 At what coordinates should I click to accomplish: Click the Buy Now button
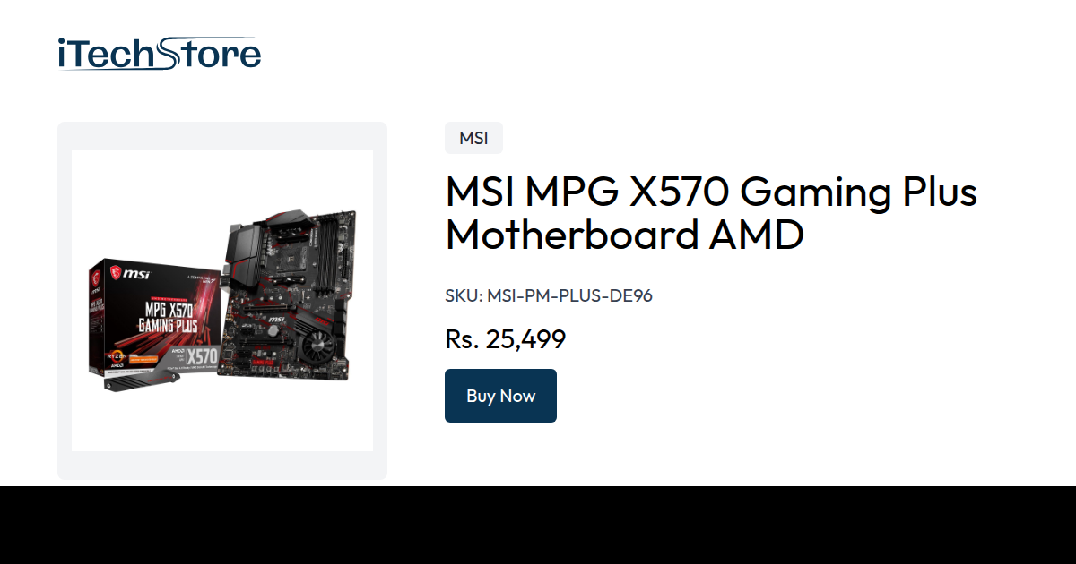[x=500, y=396]
